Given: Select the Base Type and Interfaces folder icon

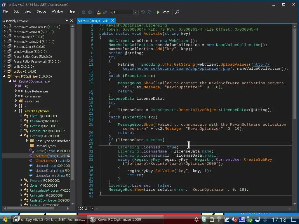Looking at the screenshot, I should (x=32, y=141).
